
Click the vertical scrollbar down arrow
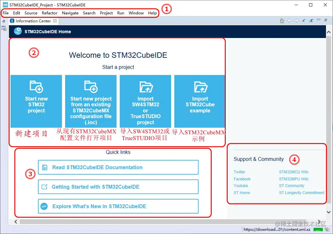[329, 212]
